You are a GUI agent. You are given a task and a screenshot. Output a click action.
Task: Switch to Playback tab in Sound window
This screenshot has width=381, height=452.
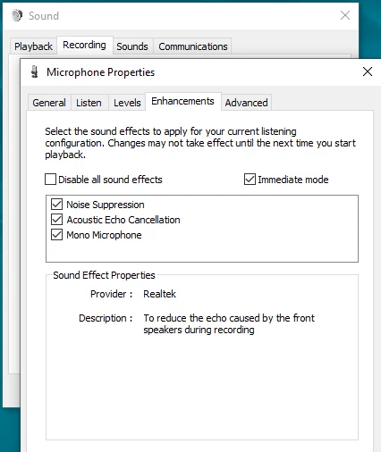click(x=33, y=46)
